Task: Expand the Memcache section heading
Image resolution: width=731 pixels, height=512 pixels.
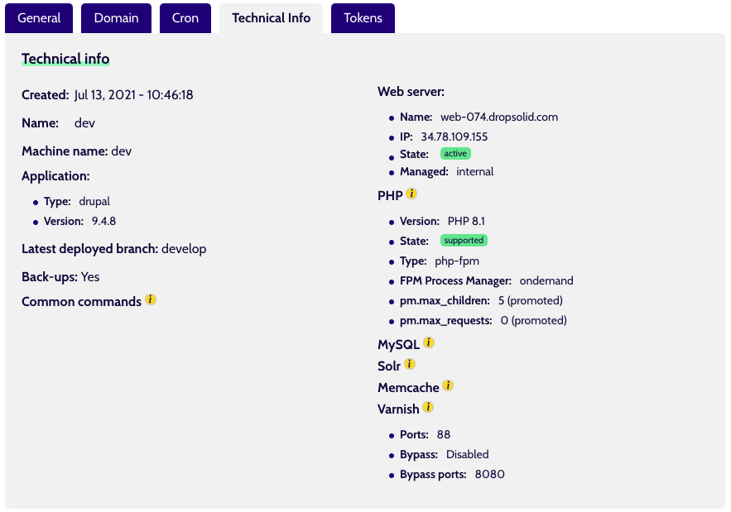Action: click(x=408, y=388)
